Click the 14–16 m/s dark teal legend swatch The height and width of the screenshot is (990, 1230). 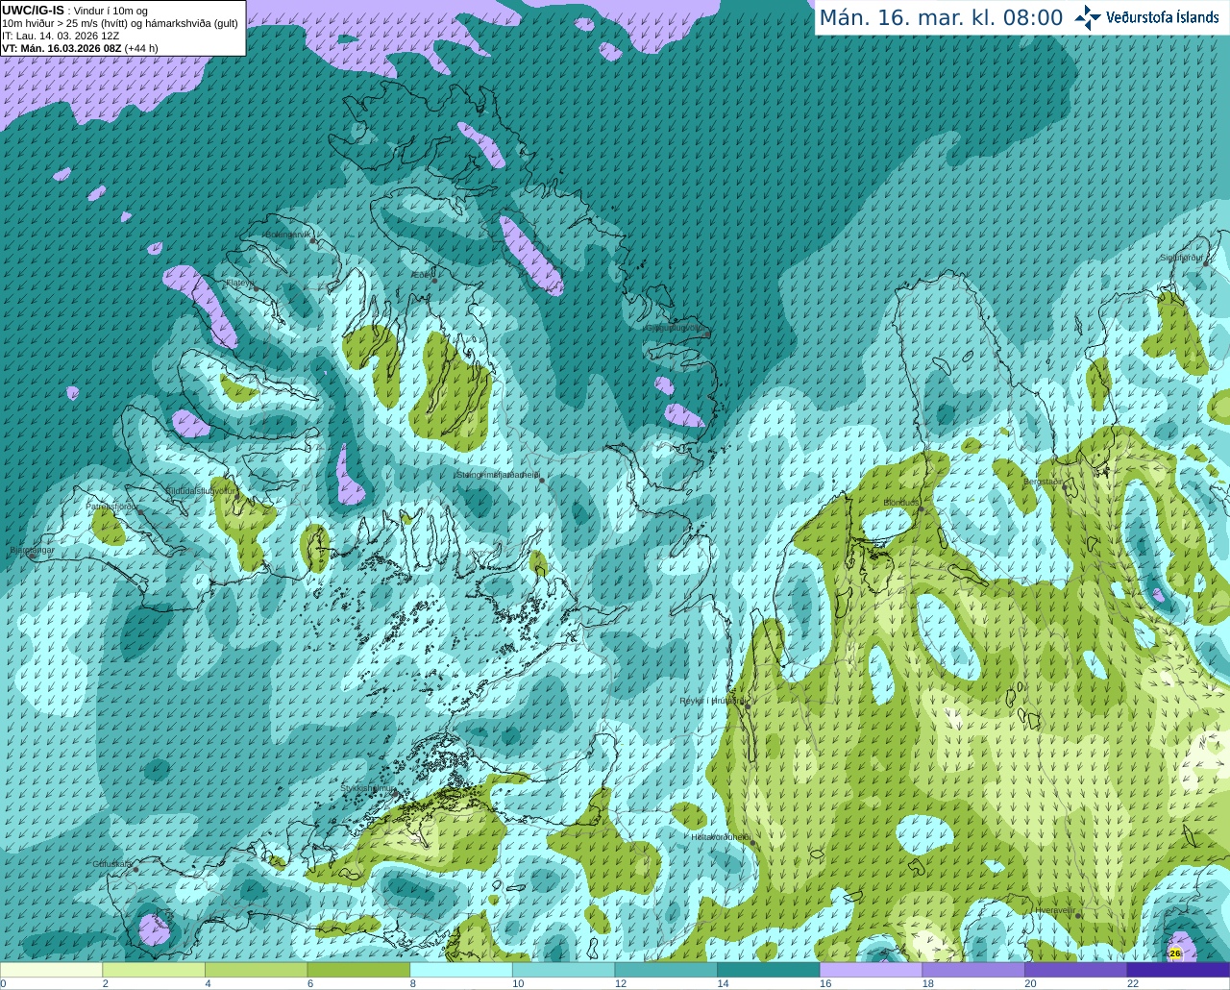point(769,970)
